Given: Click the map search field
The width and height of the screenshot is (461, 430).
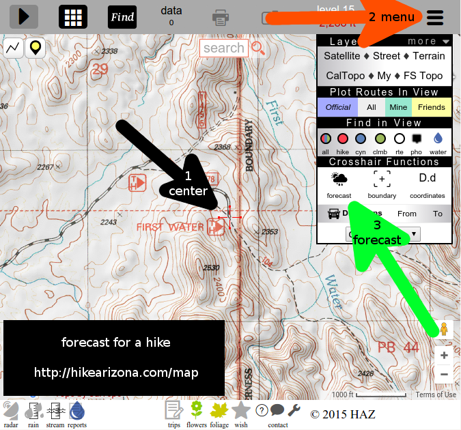Looking at the screenshot, I should pyautogui.click(x=223, y=48).
